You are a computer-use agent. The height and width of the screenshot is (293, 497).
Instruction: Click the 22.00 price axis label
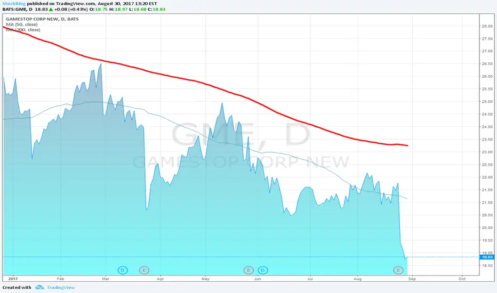487,177
